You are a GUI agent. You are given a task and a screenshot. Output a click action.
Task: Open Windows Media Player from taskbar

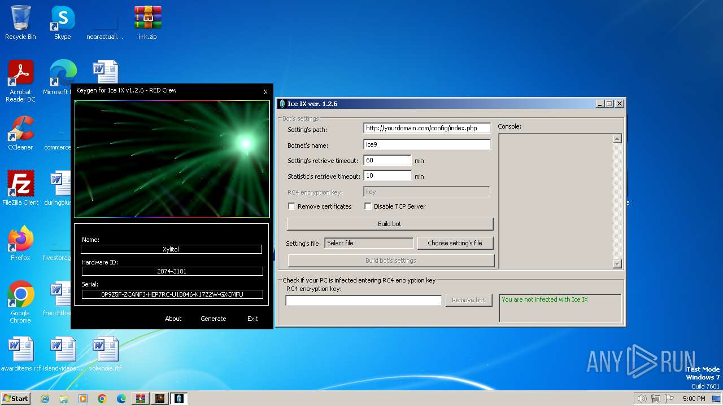[x=83, y=399]
